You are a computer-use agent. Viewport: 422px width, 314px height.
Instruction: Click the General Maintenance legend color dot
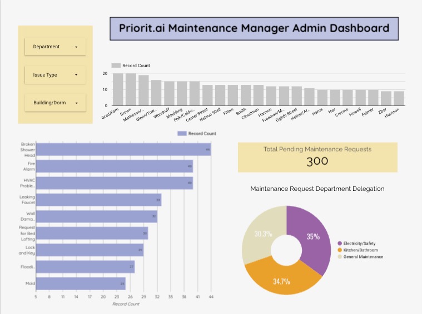(340, 257)
